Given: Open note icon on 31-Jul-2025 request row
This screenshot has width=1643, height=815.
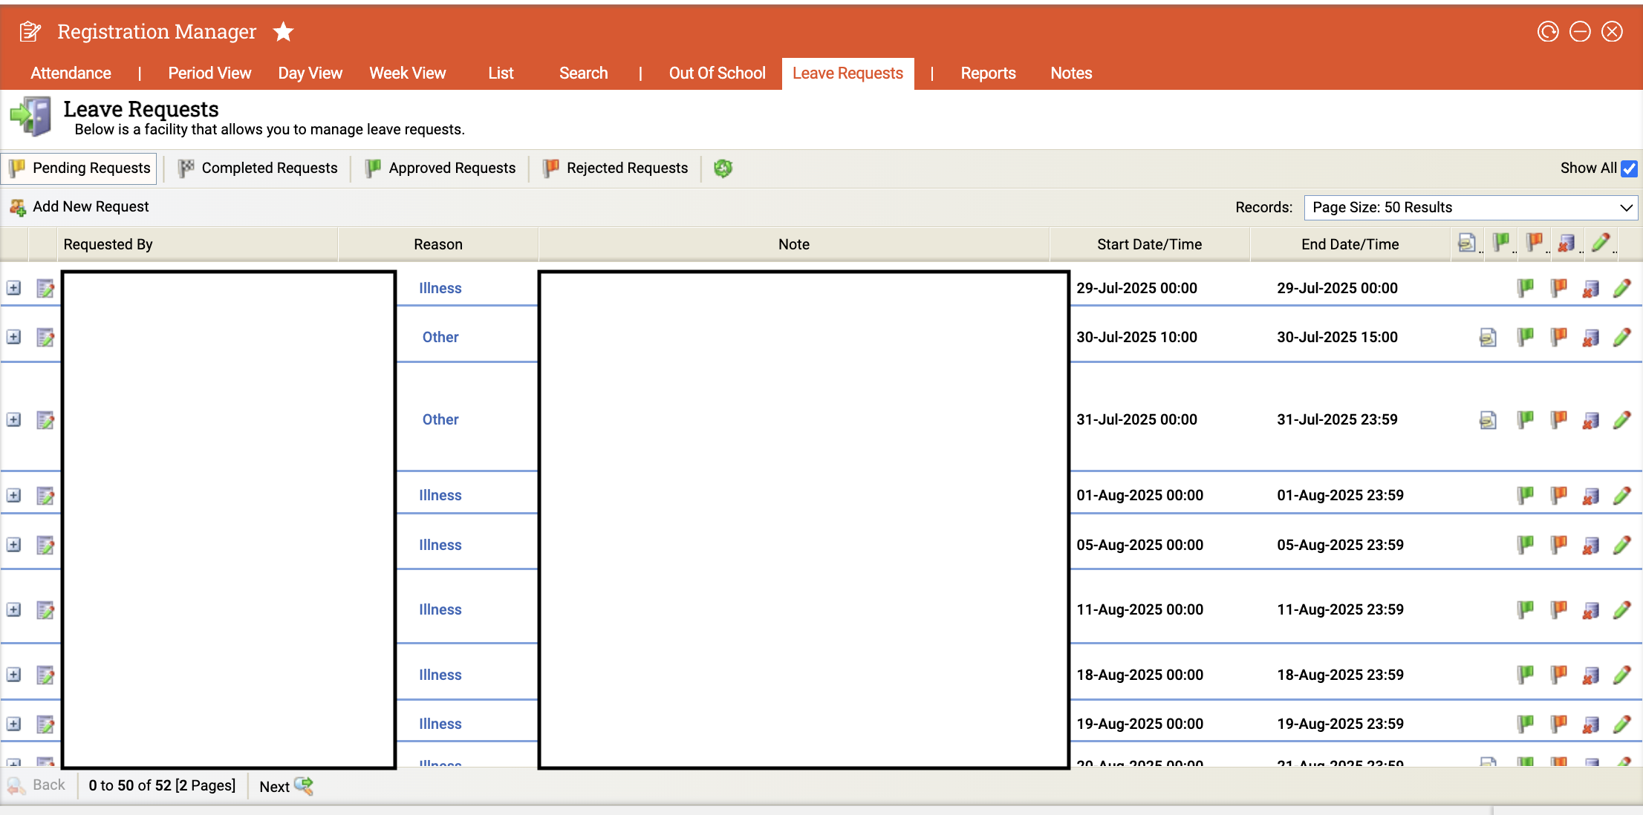Looking at the screenshot, I should (1488, 420).
